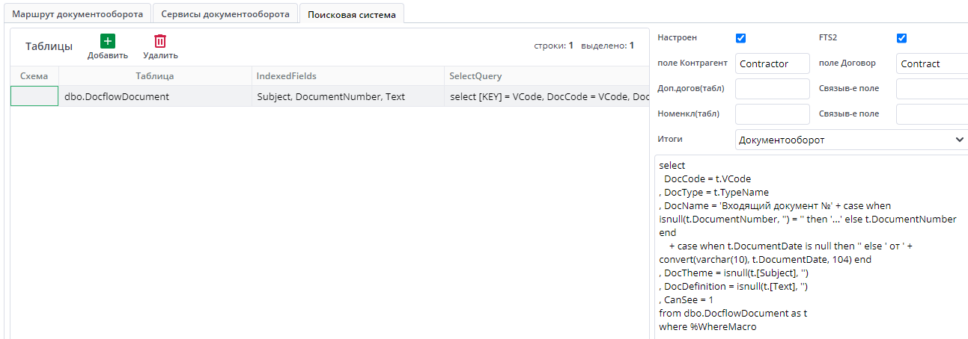Click the IndexedFields column header
The width and height of the screenshot is (968, 339).
click(347, 76)
